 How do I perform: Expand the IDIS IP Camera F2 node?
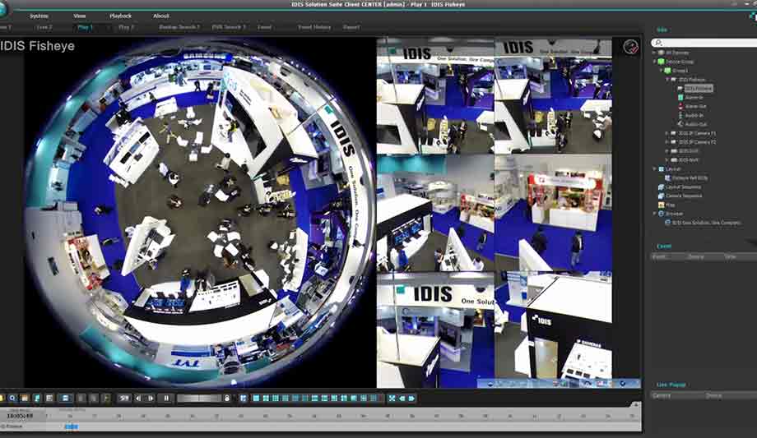667,142
